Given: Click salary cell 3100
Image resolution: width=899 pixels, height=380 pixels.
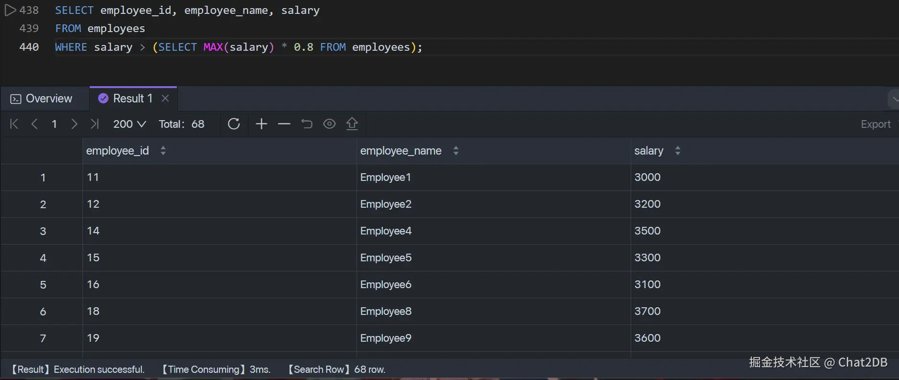Looking at the screenshot, I should tap(765, 285).
